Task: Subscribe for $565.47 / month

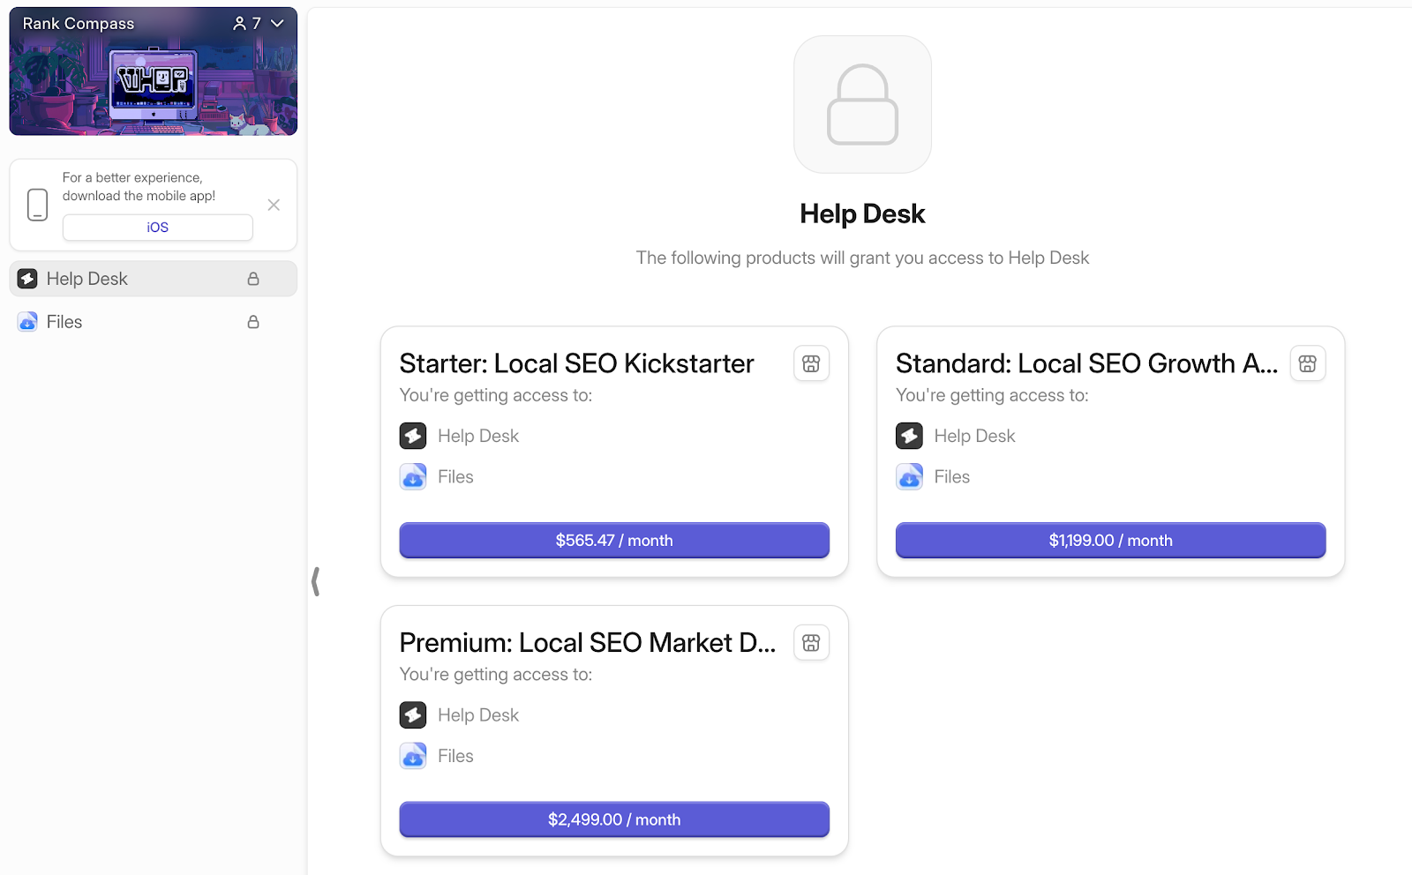Action: (614, 541)
